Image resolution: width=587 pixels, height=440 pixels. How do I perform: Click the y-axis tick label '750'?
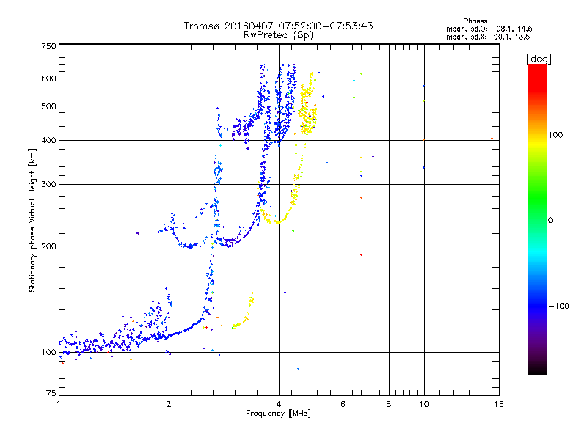49,46
